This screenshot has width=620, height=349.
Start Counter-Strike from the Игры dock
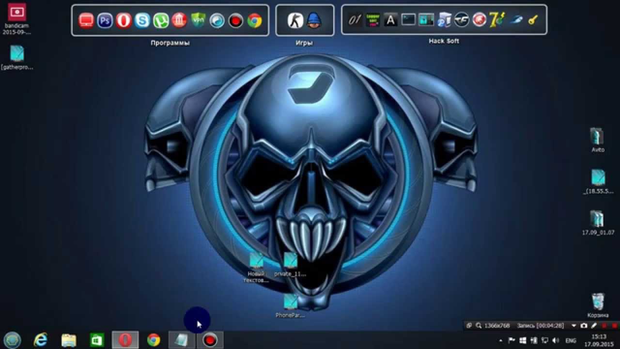(295, 20)
